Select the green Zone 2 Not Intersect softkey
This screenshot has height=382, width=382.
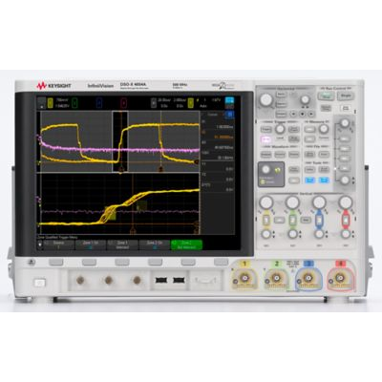point(186,244)
